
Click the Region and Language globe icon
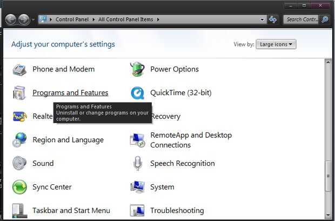click(19, 140)
